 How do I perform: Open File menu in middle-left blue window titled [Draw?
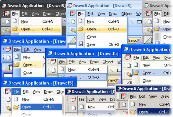17,49
